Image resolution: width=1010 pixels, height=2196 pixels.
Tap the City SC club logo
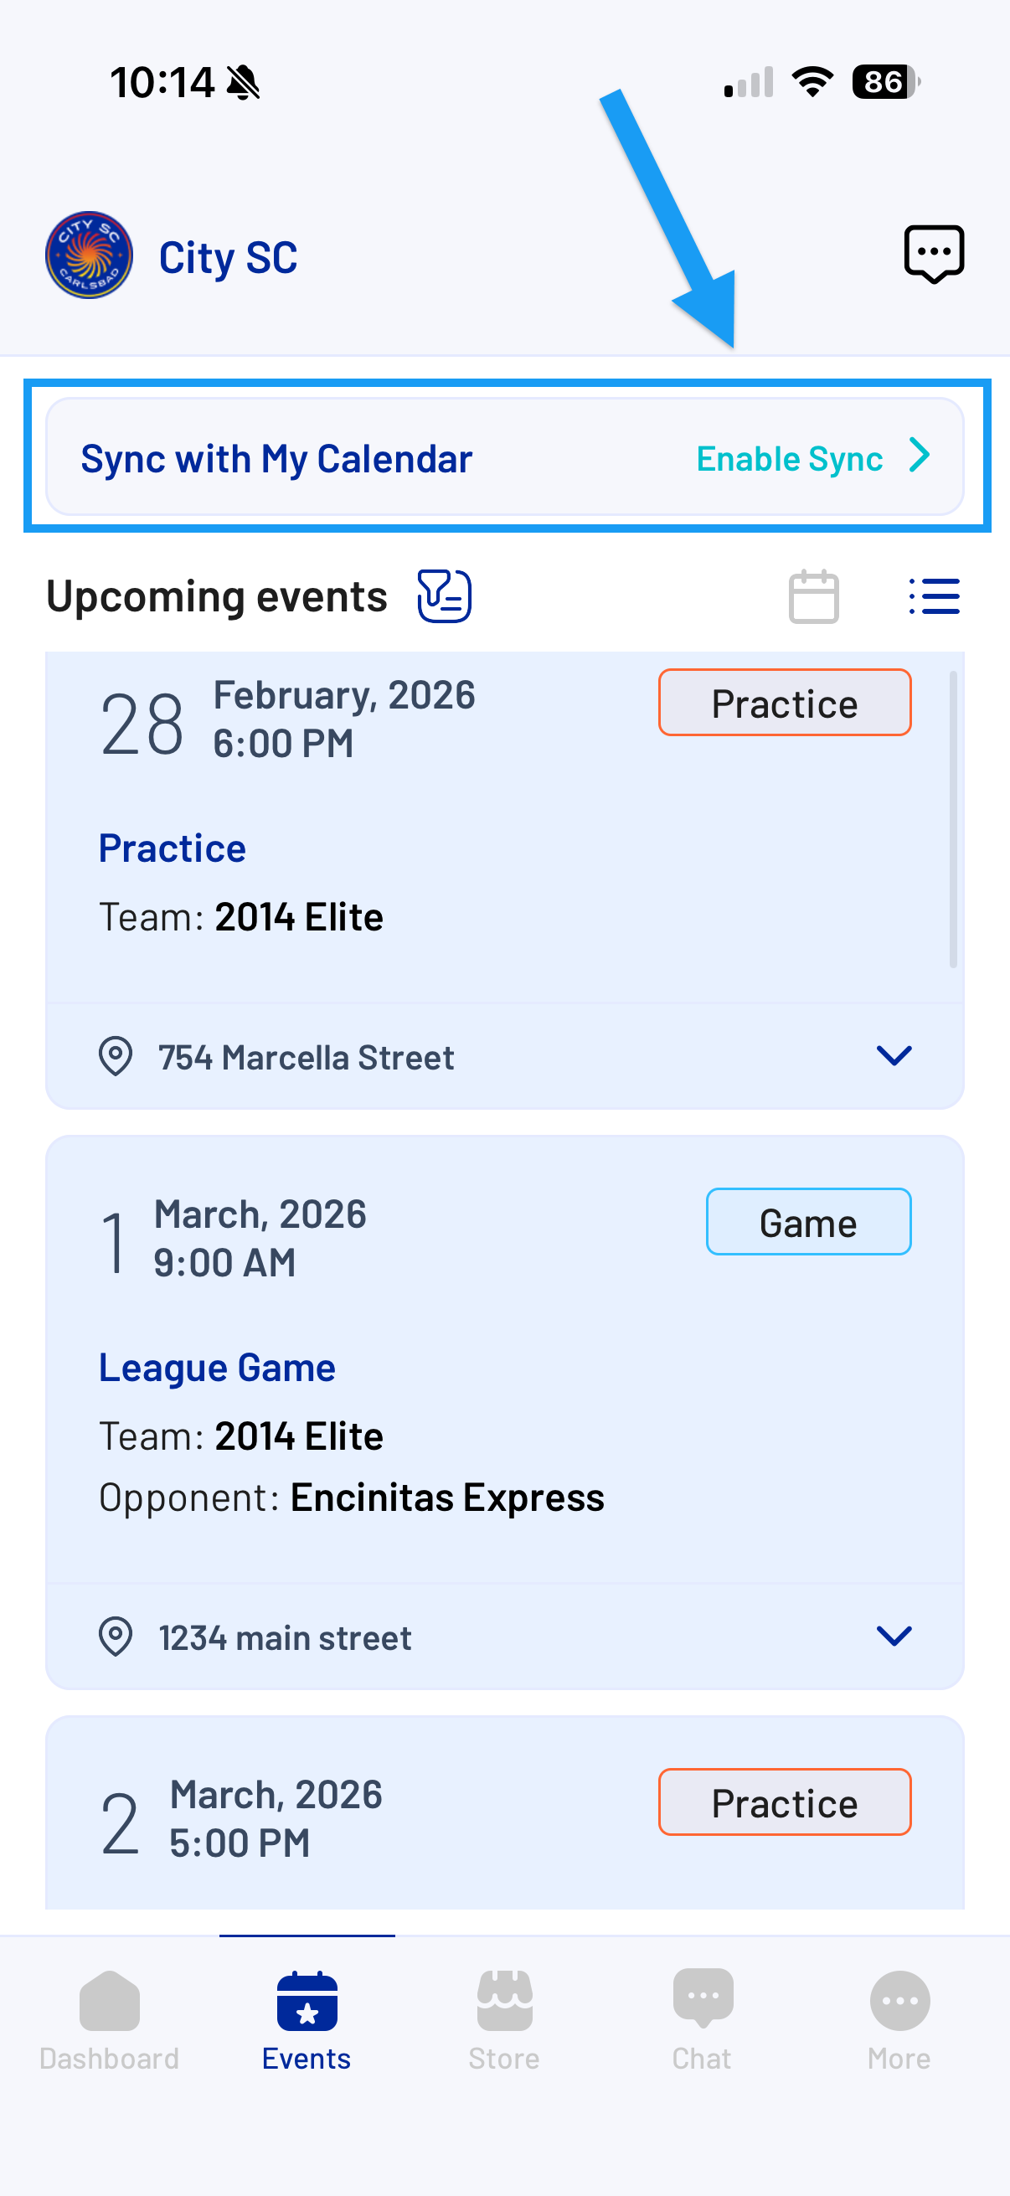89,255
